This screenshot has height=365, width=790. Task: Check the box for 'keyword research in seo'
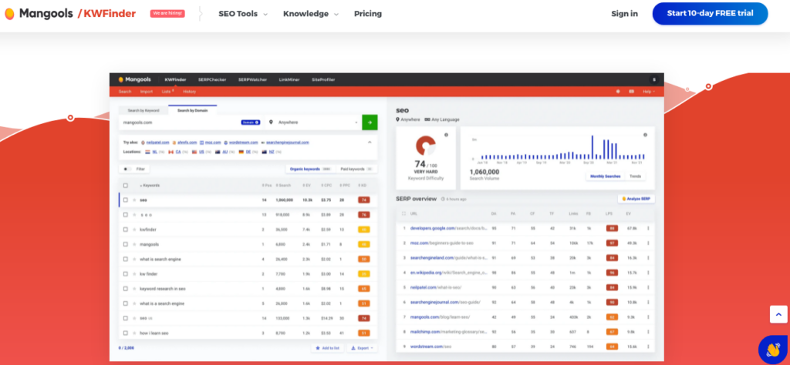click(x=126, y=289)
